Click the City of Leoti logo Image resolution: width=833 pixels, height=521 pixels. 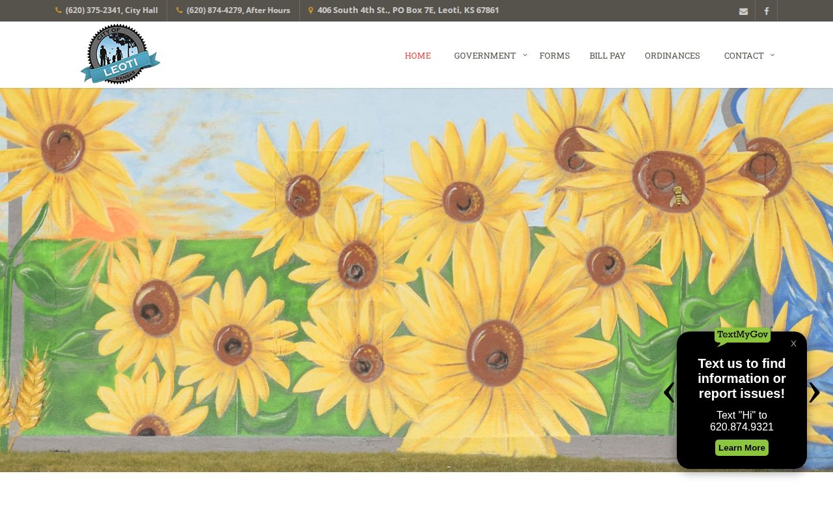click(120, 54)
